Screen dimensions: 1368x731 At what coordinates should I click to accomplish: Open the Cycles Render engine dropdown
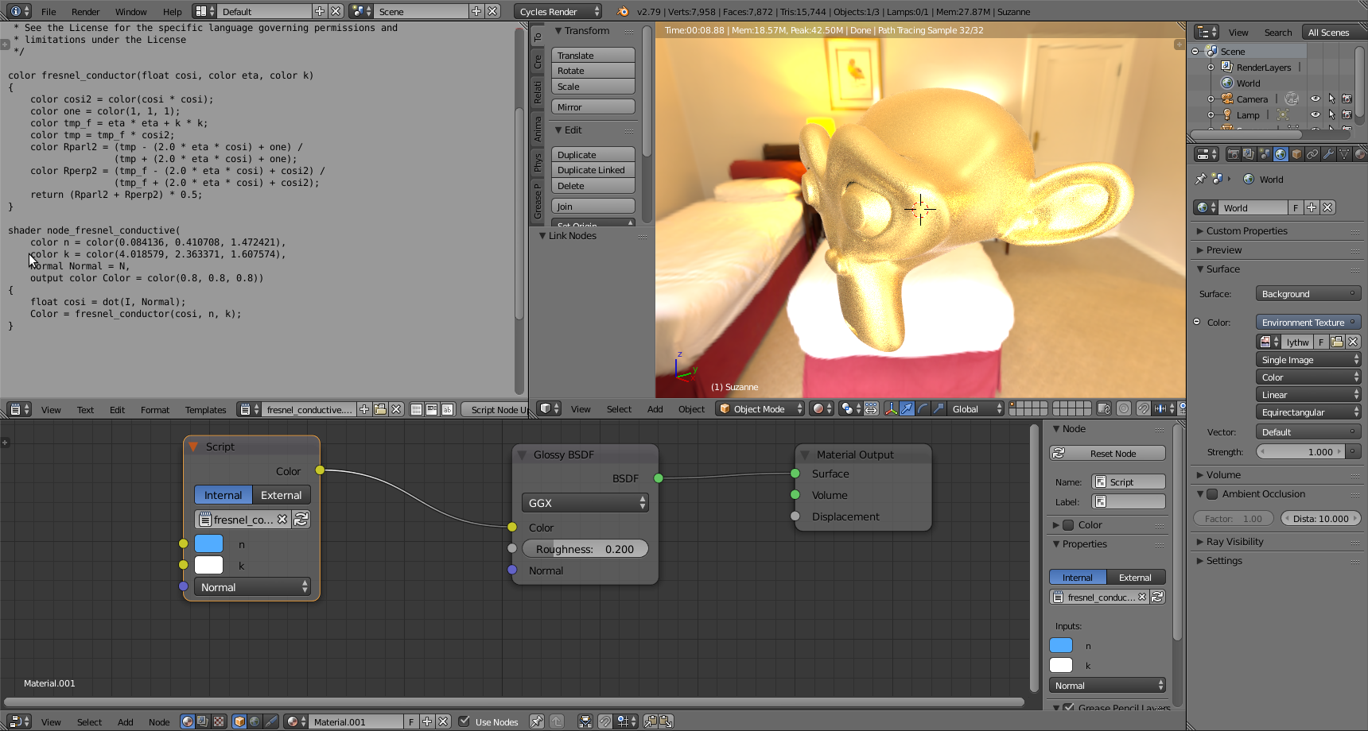[x=558, y=11]
